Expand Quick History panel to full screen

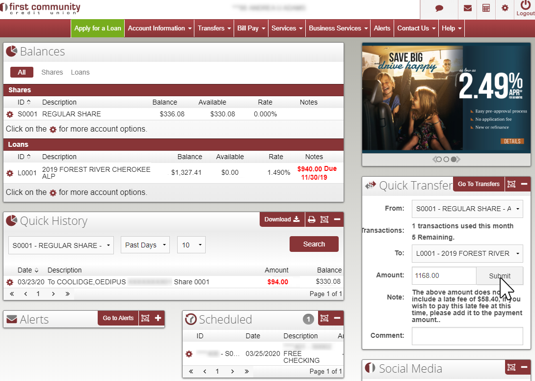pos(324,219)
